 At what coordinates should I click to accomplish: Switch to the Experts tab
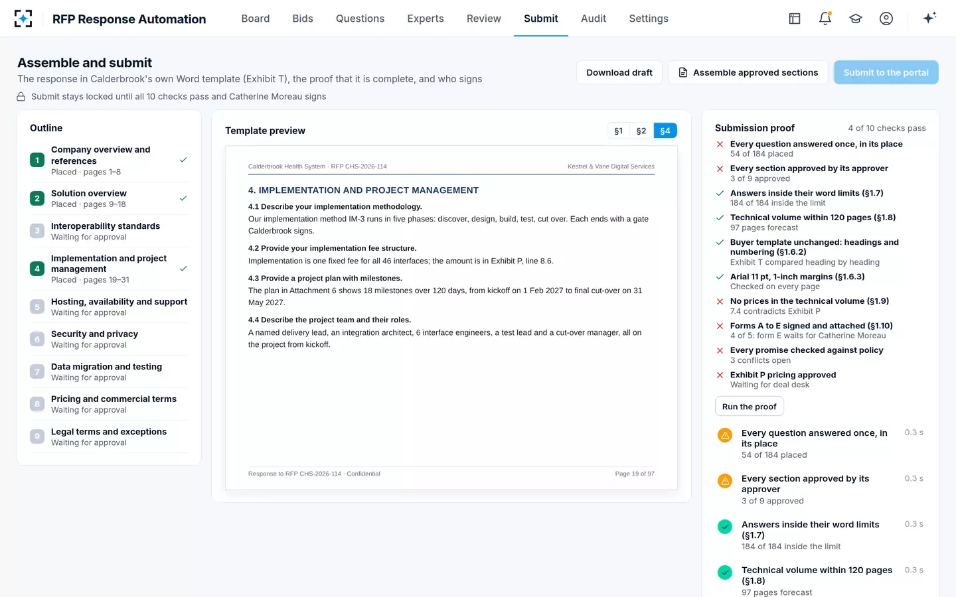(x=426, y=19)
